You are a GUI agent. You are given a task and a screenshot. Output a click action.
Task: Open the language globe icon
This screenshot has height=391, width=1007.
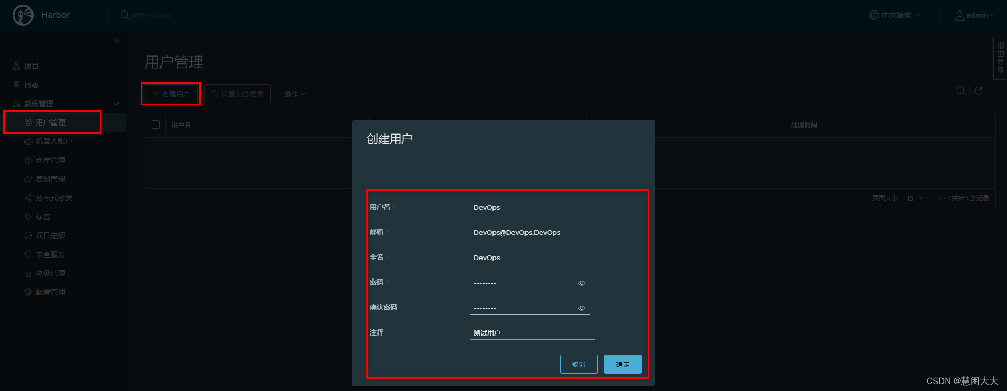pyautogui.click(x=874, y=15)
